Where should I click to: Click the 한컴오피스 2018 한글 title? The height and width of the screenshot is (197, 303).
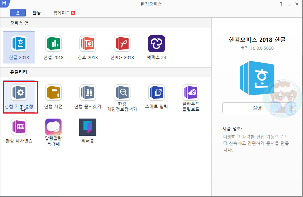click(x=257, y=40)
